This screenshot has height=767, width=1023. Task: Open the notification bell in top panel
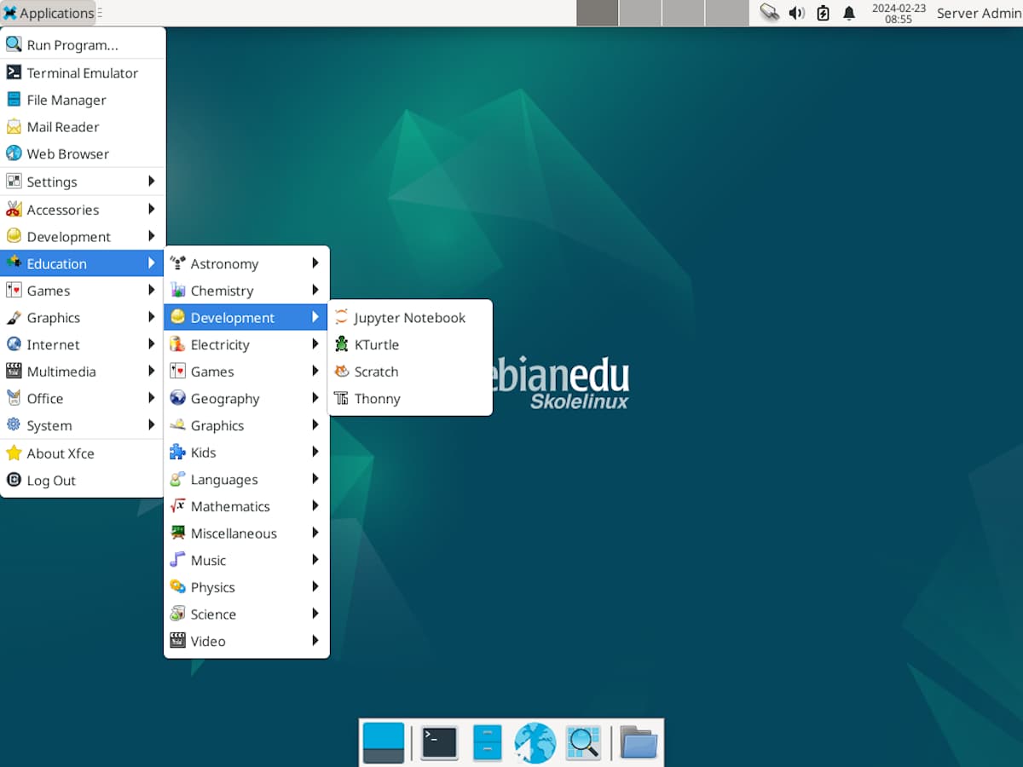point(849,13)
